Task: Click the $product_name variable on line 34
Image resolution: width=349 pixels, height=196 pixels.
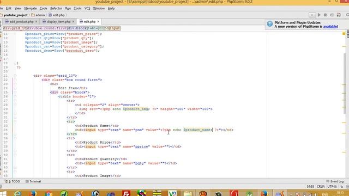Action: click(197, 130)
